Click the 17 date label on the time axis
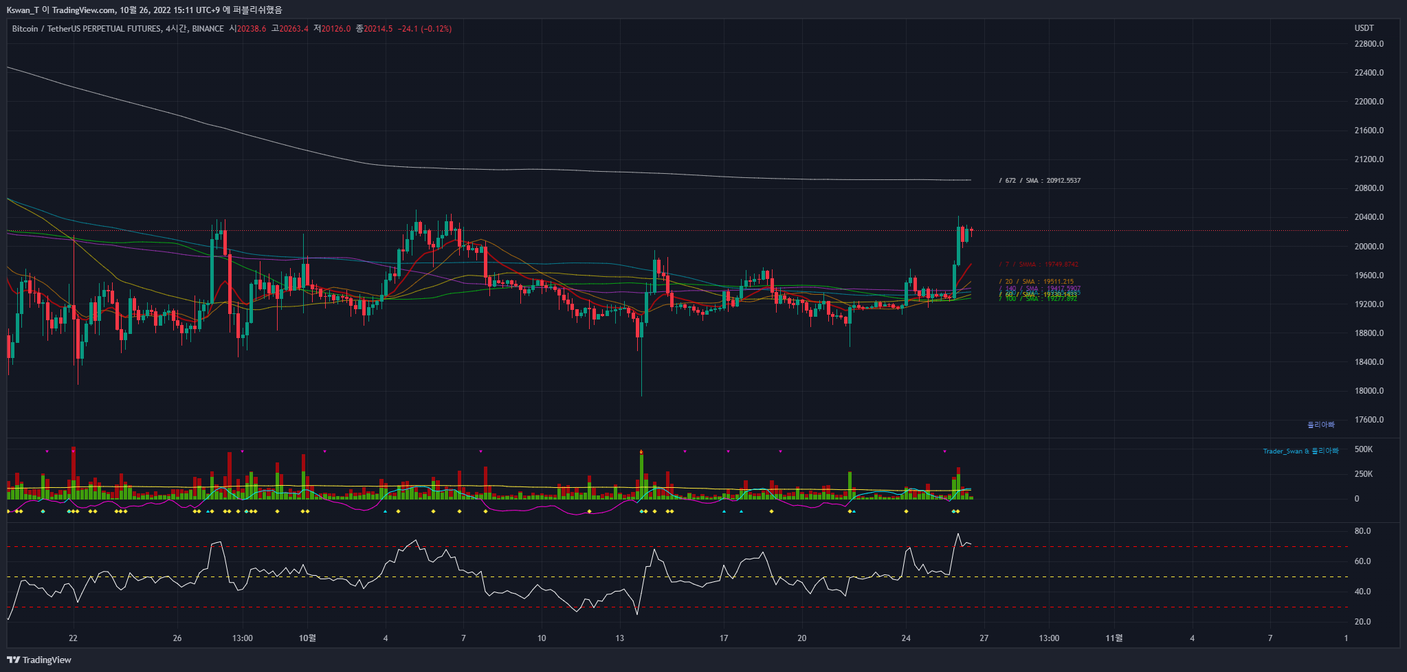Screen dimensions: 1407x672 point(724,638)
